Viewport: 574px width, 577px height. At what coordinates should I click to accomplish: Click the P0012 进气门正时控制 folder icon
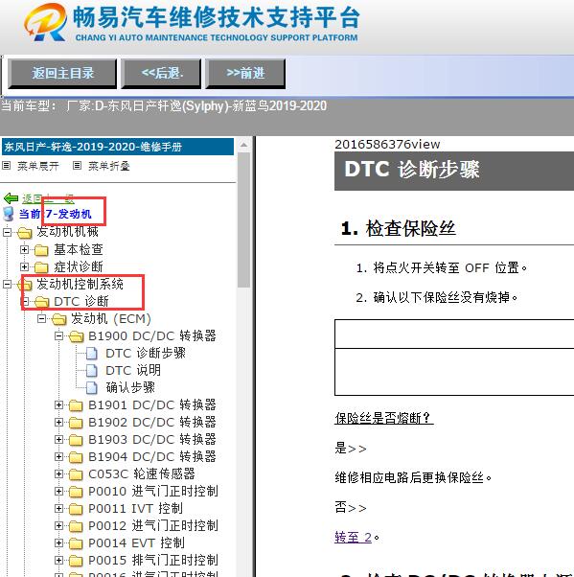tap(76, 526)
